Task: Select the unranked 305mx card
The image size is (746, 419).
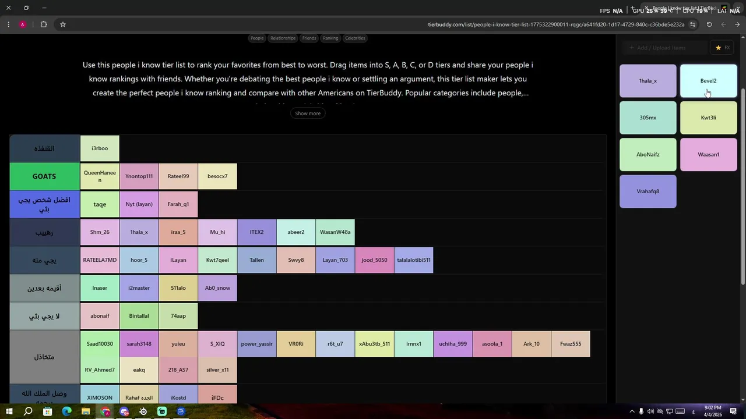Action: click(648, 118)
